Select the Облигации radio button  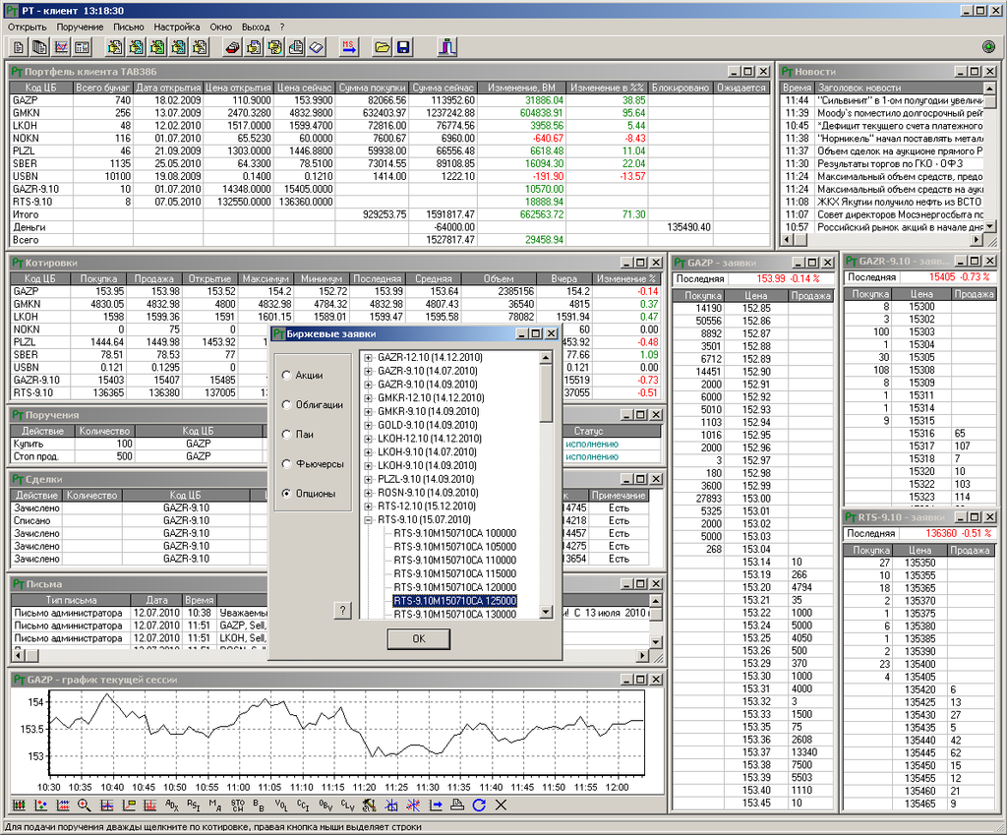click(286, 404)
